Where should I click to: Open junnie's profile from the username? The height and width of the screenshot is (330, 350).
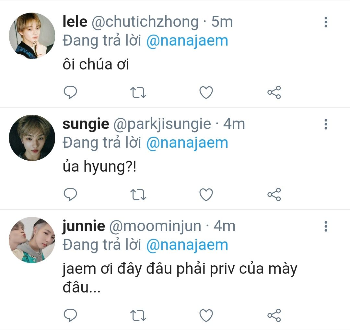click(x=84, y=226)
